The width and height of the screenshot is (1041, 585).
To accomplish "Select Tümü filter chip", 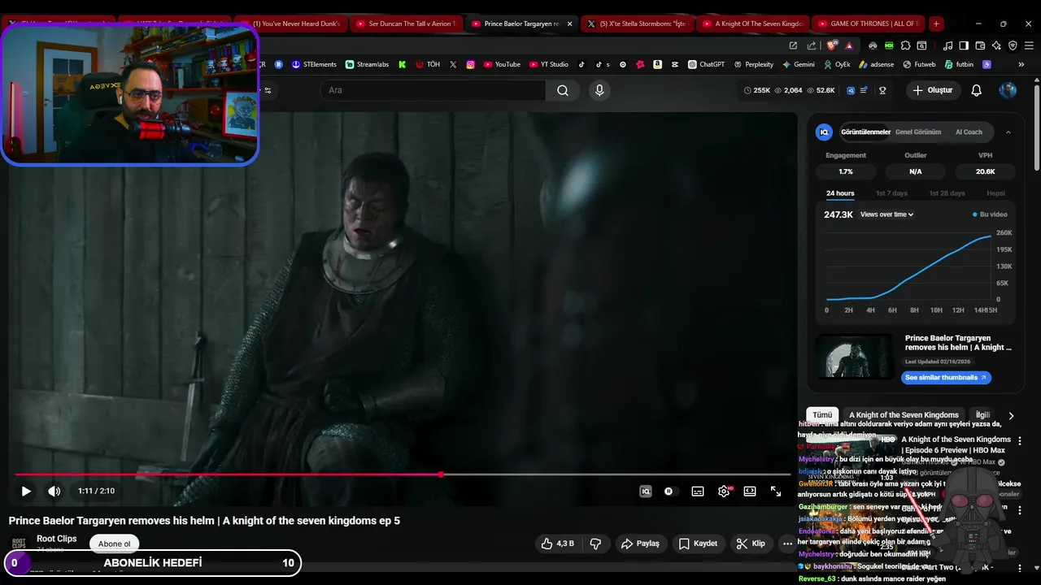I will point(822,414).
